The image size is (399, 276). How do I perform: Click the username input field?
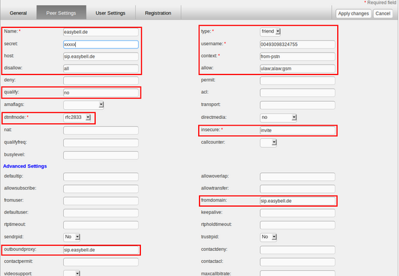[297, 45]
